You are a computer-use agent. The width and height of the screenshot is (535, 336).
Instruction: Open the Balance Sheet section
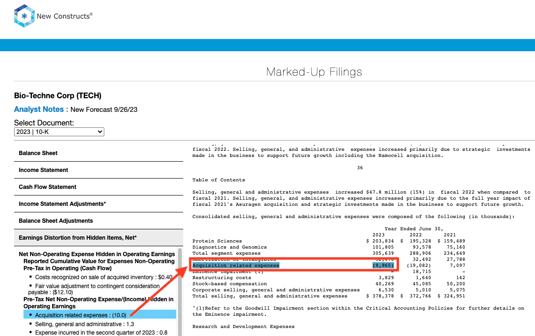tap(98, 153)
